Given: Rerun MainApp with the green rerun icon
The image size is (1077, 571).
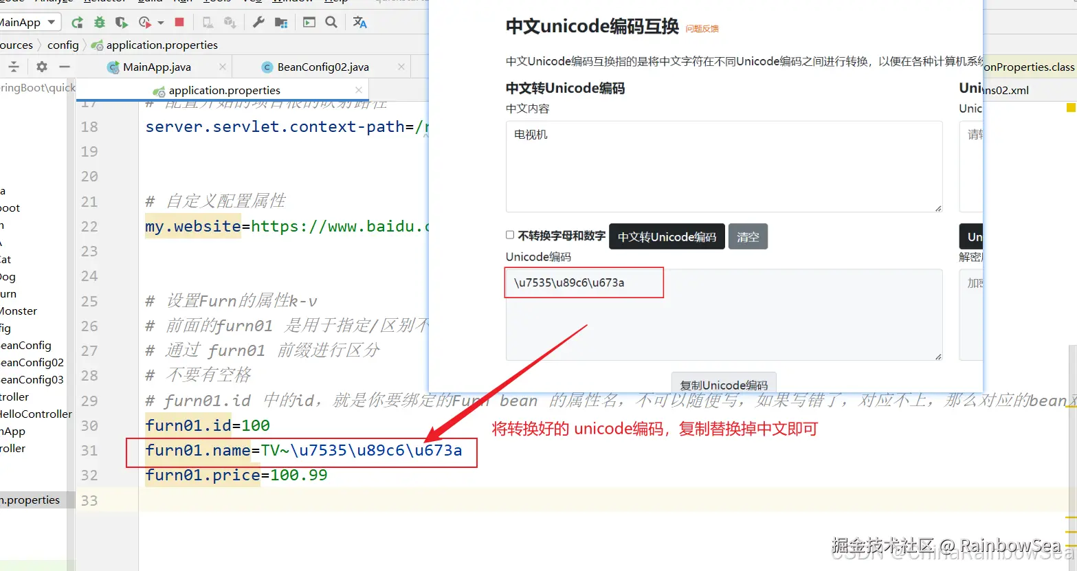Looking at the screenshot, I should [x=77, y=23].
